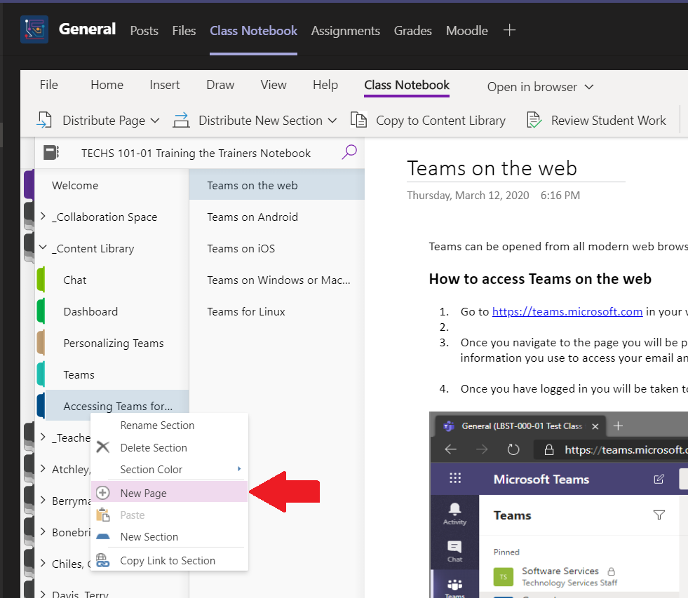The image size is (688, 598).
Task: Open the Dashboard section
Action: [x=90, y=311]
